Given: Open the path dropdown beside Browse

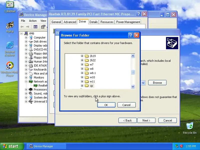Looking at the screenshot, I should [143, 83].
